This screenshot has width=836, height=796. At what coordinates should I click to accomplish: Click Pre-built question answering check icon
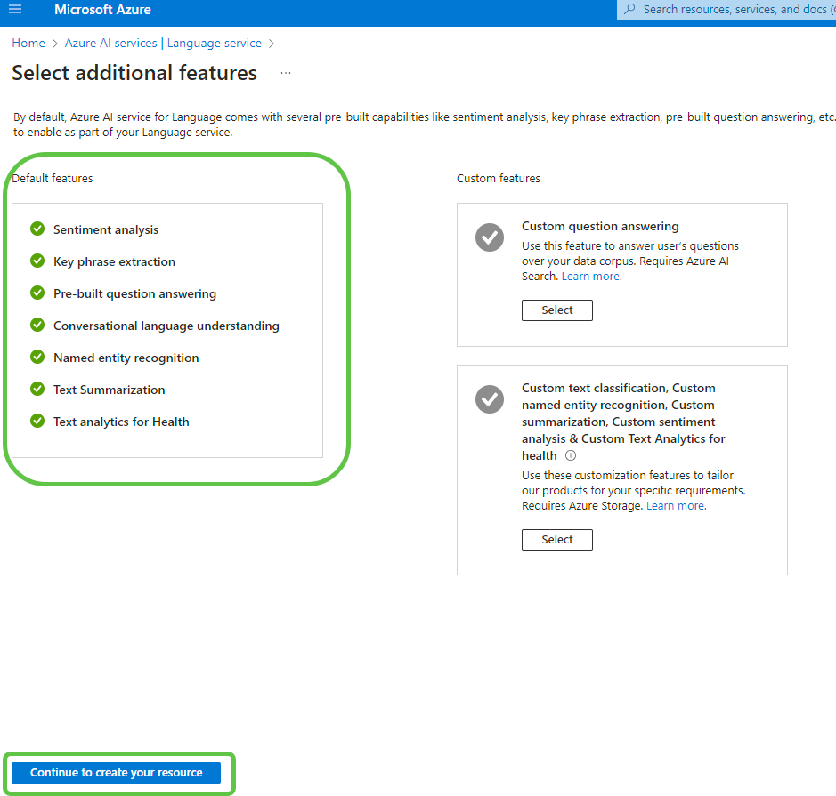37,293
